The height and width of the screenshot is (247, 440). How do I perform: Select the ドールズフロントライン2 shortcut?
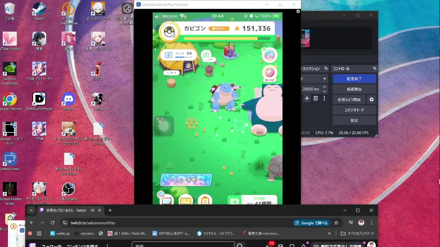68,134
